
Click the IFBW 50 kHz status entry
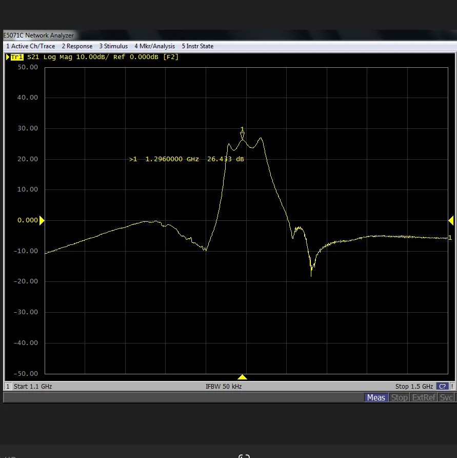(224, 387)
